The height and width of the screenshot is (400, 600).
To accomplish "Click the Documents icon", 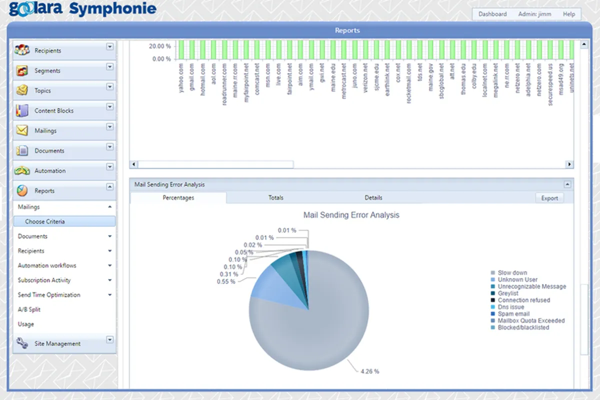I will tap(22, 150).
